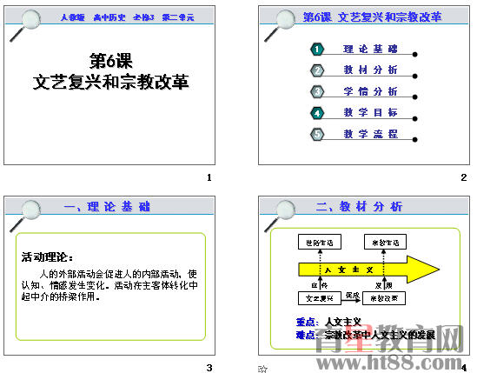
Task: Click hexagon number 1 icon beside 理论基础
Action: 317,50
